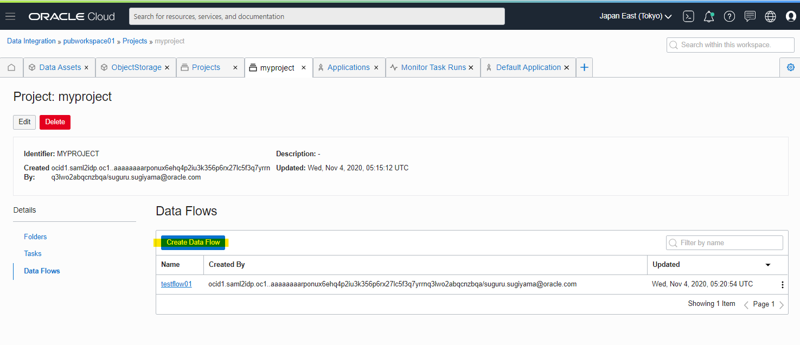
Task: Click the myproject breadcrumb text
Action: tap(170, 41)
